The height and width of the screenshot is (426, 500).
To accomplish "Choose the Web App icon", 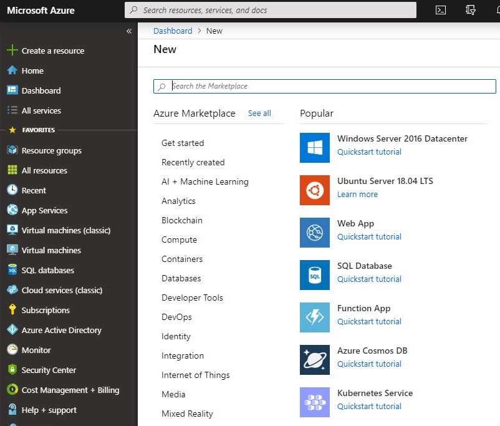I will click(315, 233).
